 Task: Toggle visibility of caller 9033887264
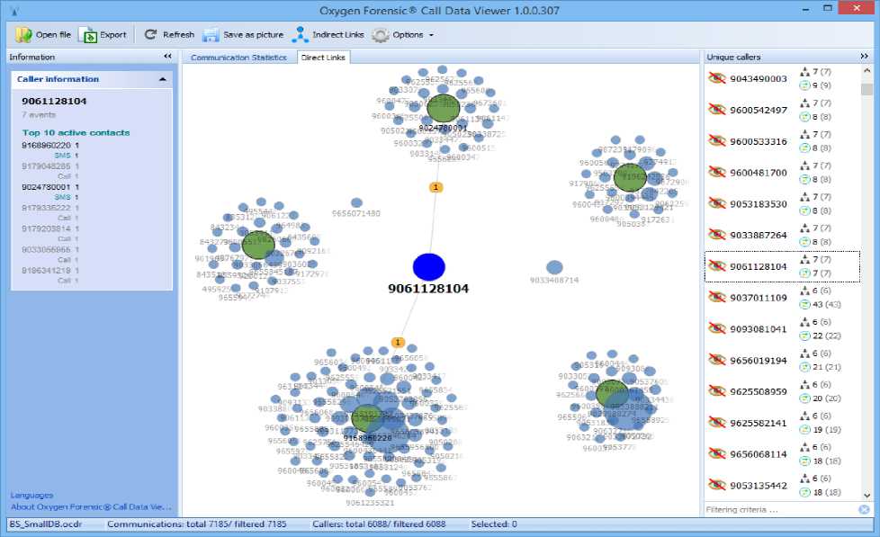pyautogui.click(x=716, y=235)
